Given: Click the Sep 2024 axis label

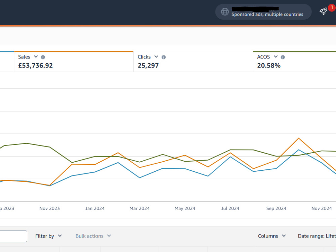Looking at the screenshot, I should 276,208.
